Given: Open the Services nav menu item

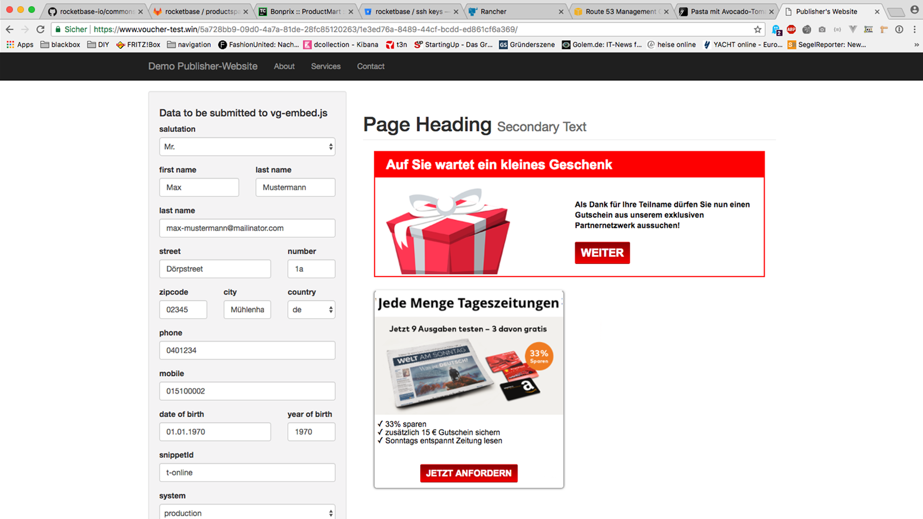Looking at the screenshot, I should (325, 66).
